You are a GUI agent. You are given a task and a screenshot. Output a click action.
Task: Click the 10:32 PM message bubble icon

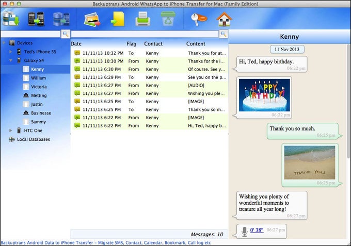coord(77,53)
